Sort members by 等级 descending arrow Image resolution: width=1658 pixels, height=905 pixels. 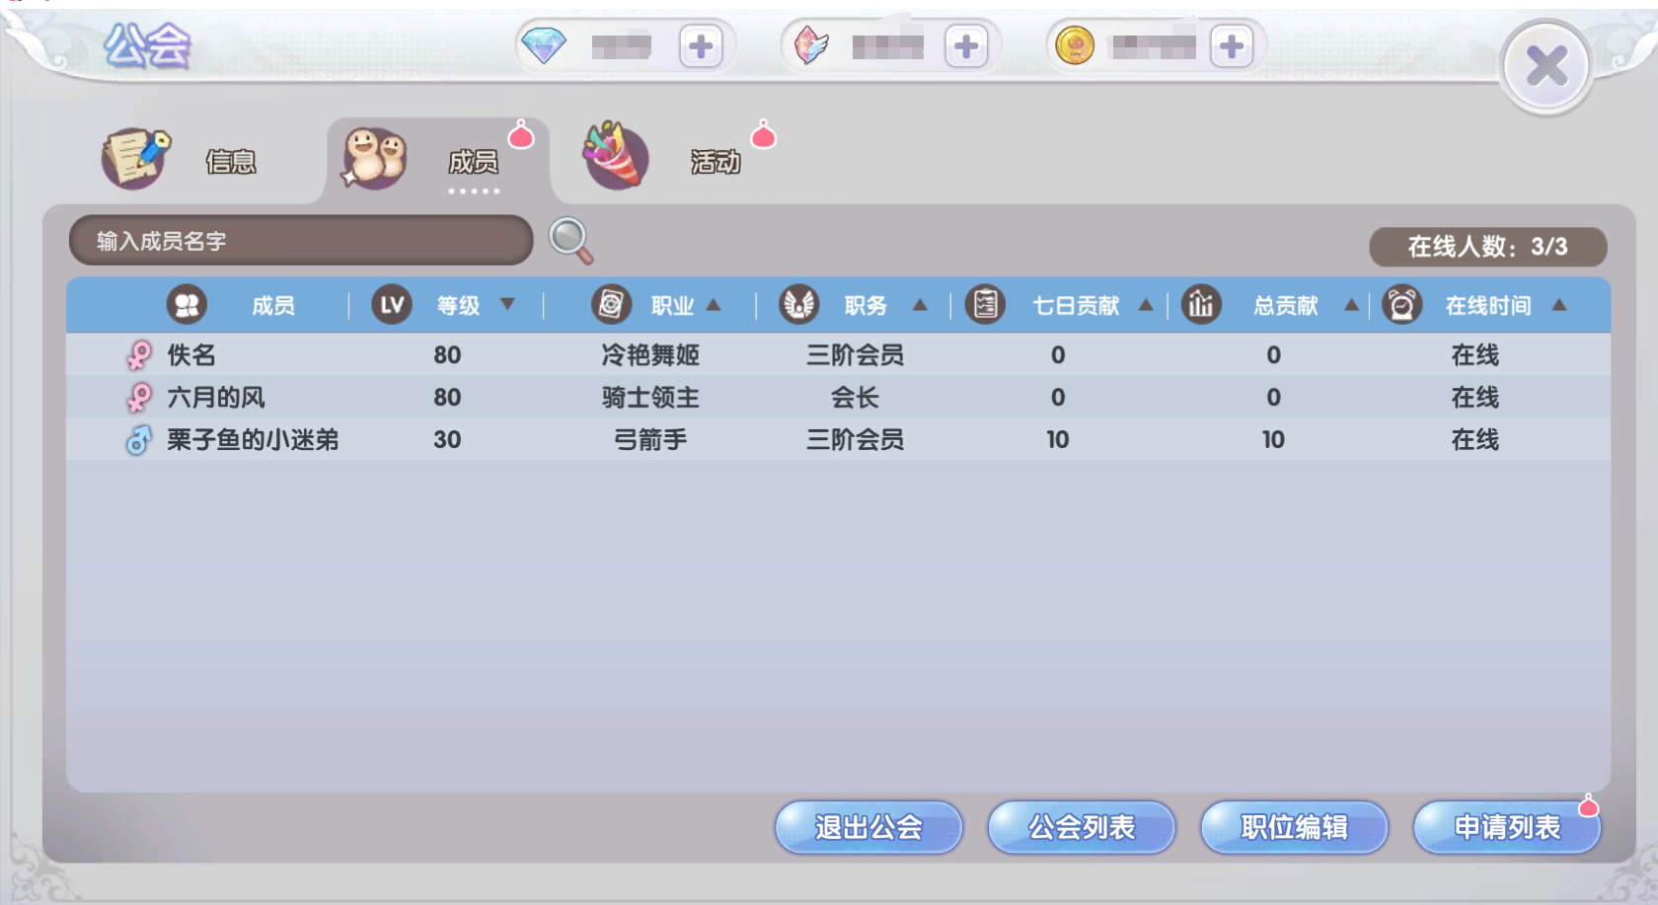point(507,304)
